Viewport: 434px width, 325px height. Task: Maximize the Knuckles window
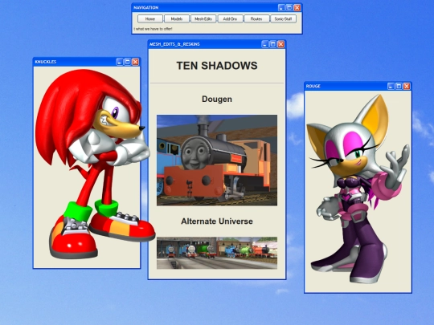coord(128,62)
